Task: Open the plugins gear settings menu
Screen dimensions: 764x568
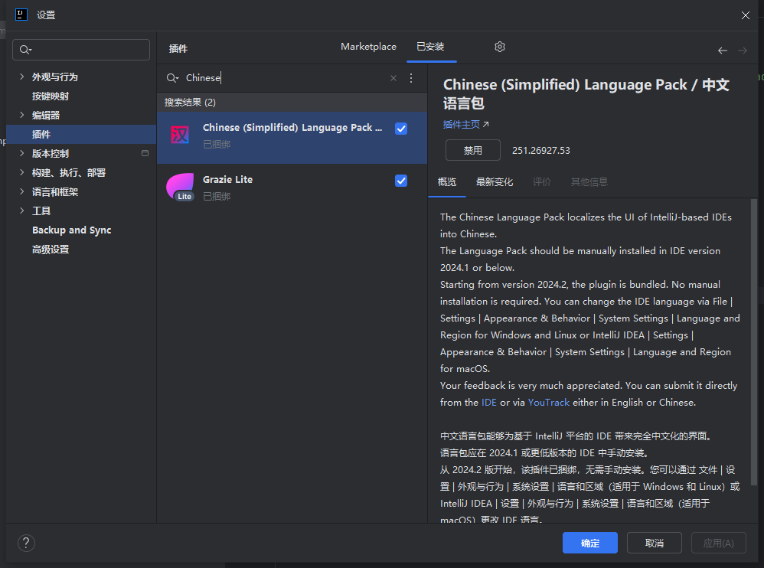Action: [x=499, y=47]
